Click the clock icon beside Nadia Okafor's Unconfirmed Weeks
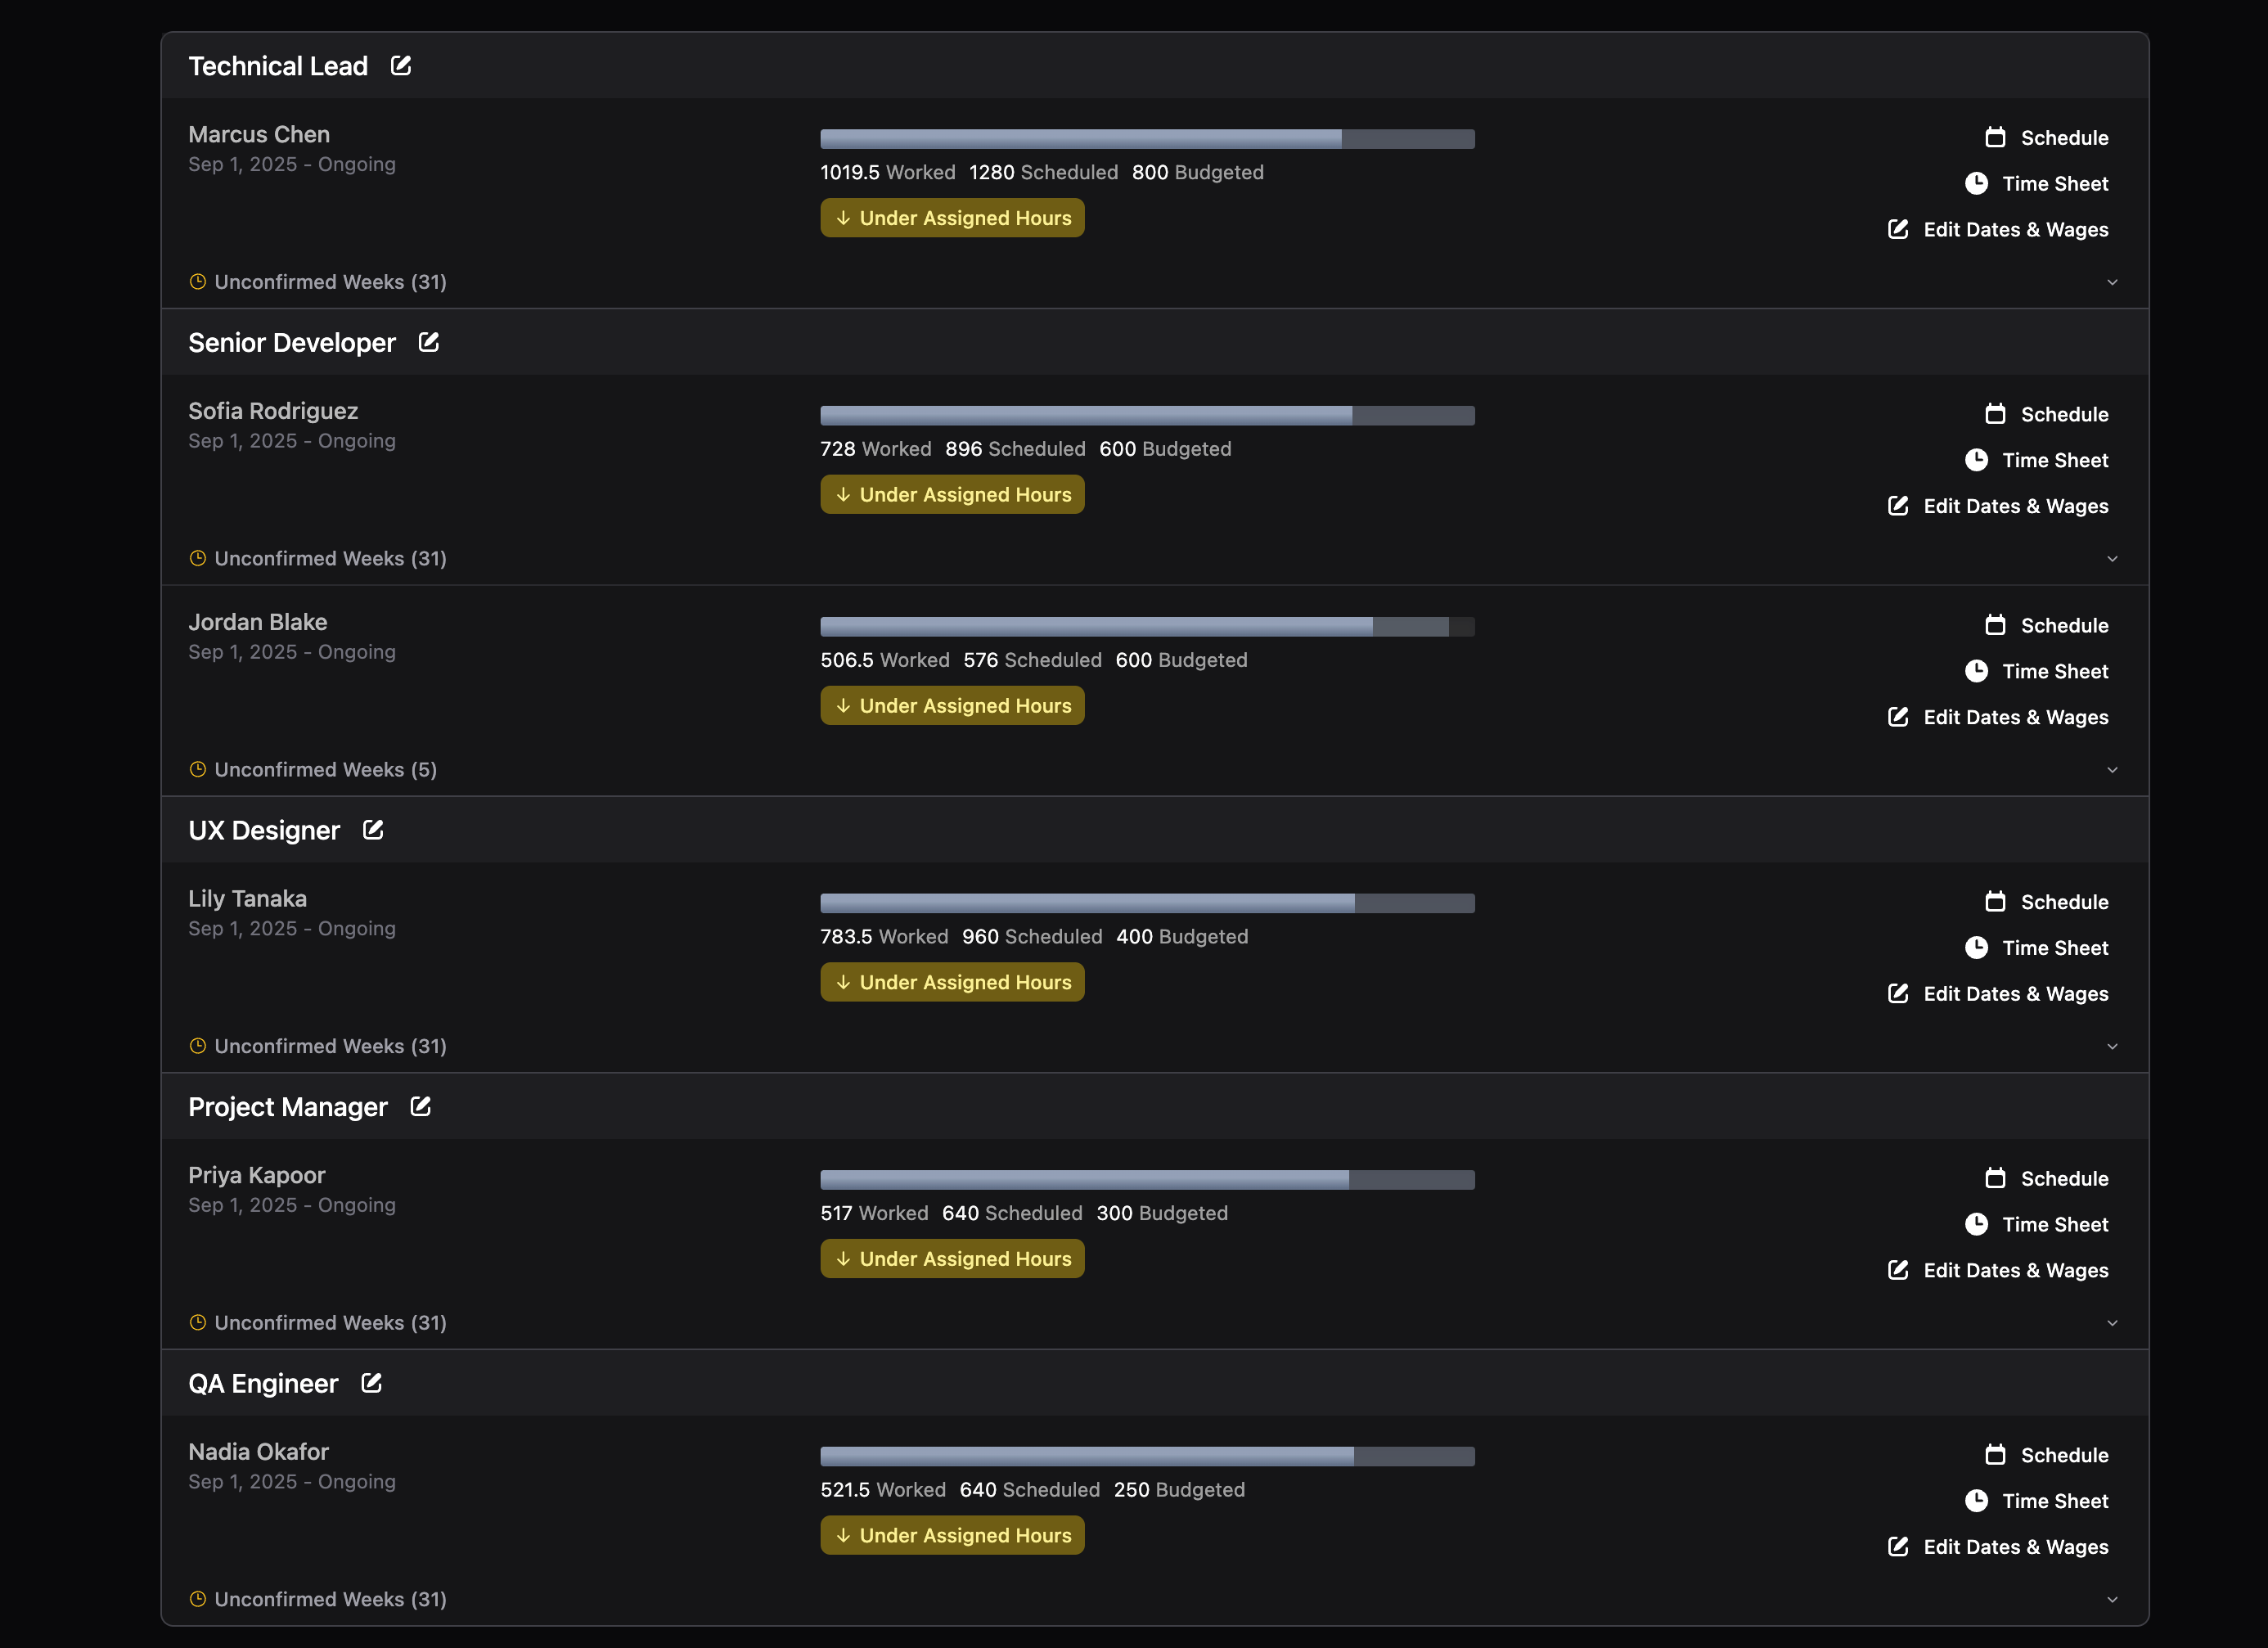2268x1648 pixels. [x=197, y=1599]
